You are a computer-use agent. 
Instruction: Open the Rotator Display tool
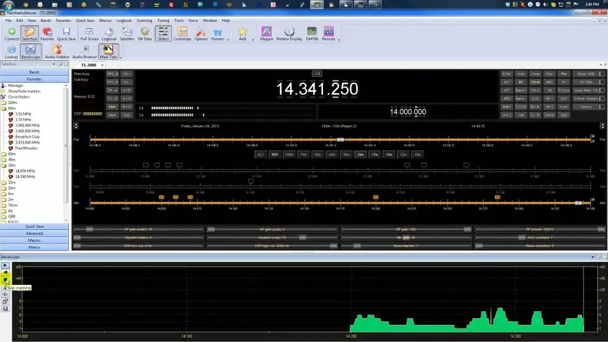[x=289, y=33]
